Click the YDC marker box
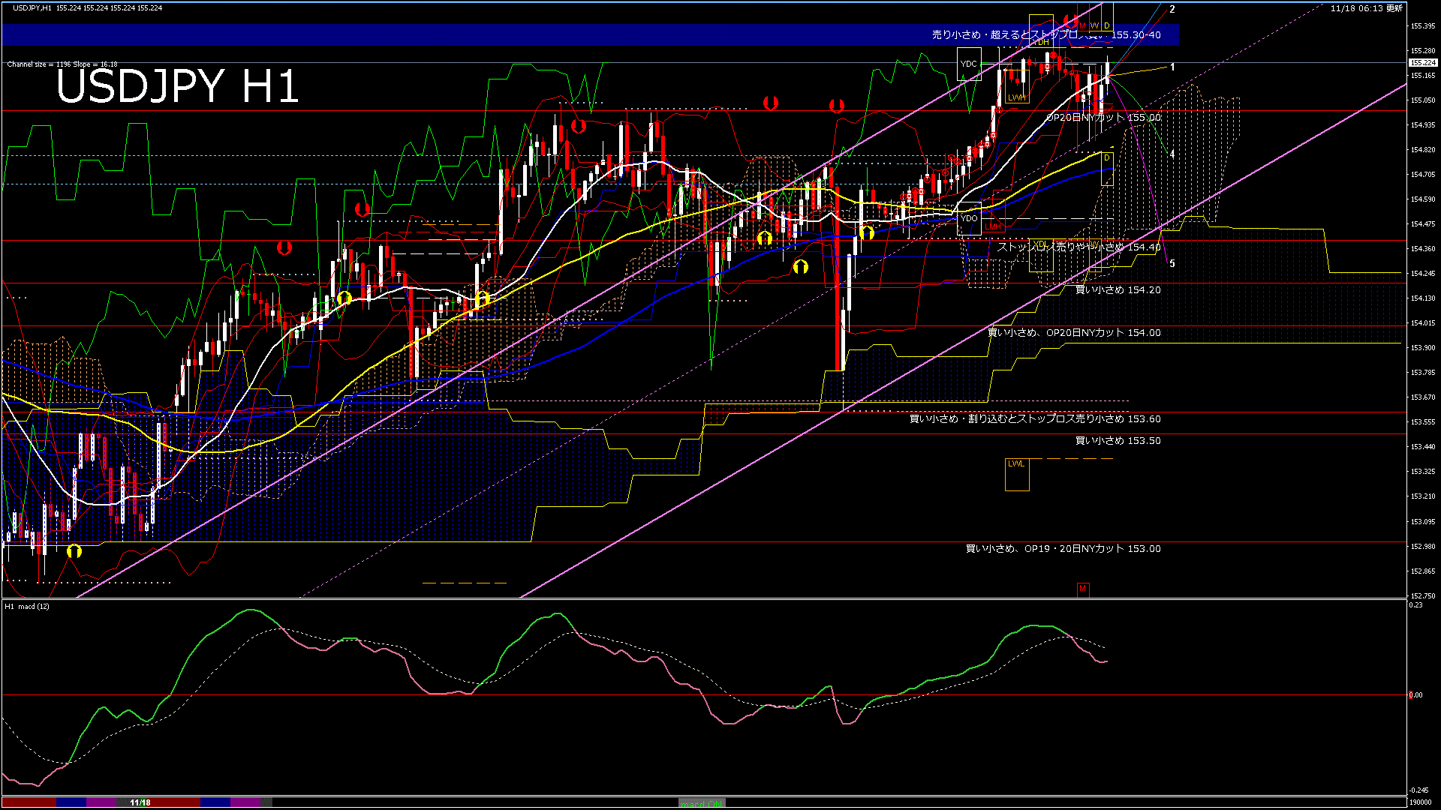1441x810 pixels. [969, 64]
